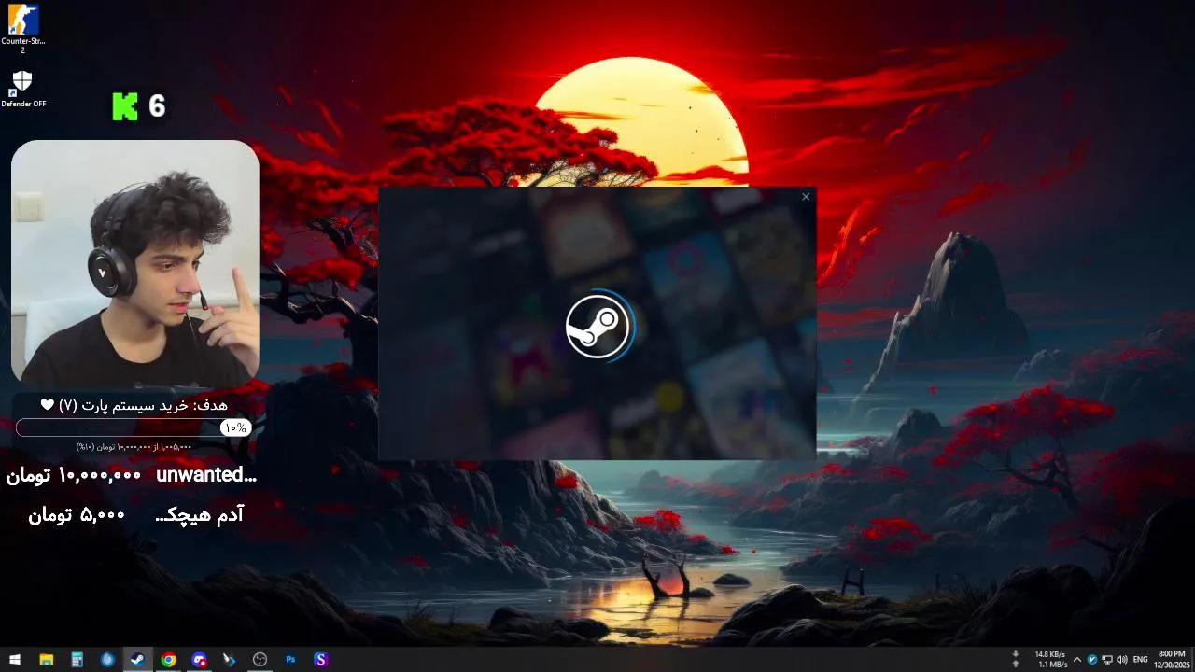Click the 'آدم هیچک..' donor name
This screenshot has height=672, width=1195.
pyautogui.click(x=199, y=514)
